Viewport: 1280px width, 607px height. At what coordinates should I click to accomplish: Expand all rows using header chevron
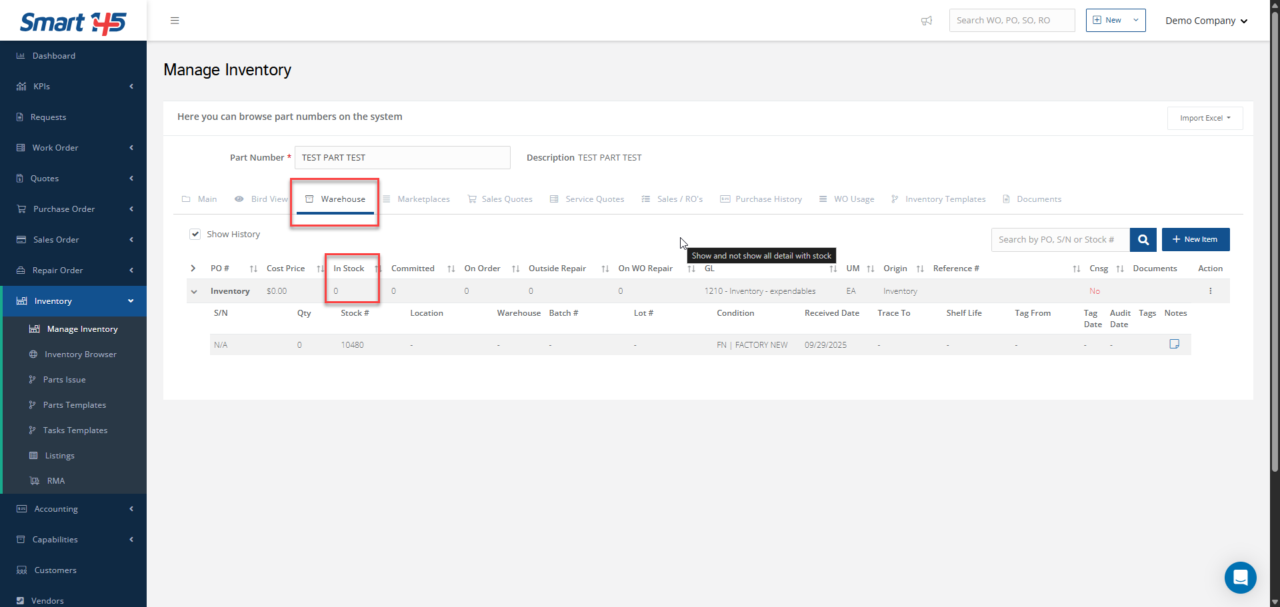[193, 269]
